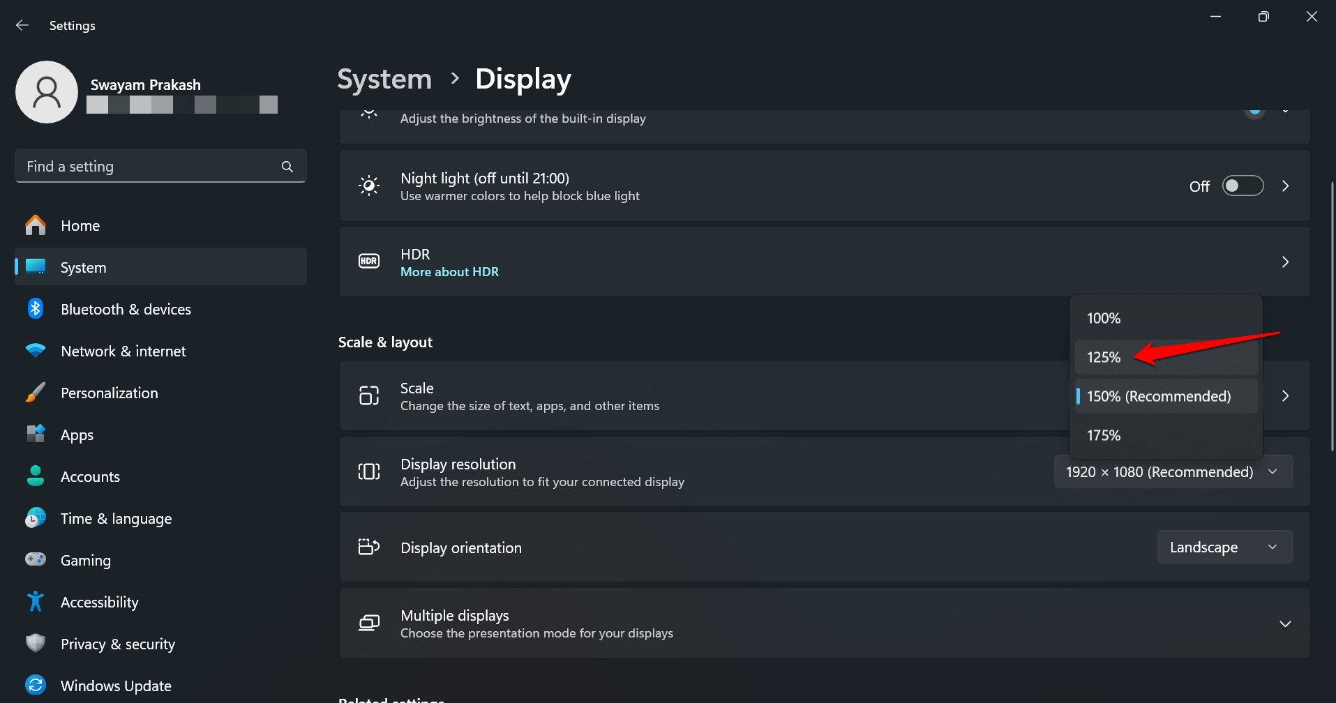Click the More about HDR link
Image resolution: width=1336 pixels, height=703 pixels.
pyautogui.click(x=449, y=271)
